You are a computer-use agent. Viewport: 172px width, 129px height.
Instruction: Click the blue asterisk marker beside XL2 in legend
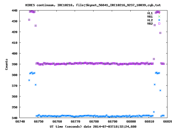159,20
